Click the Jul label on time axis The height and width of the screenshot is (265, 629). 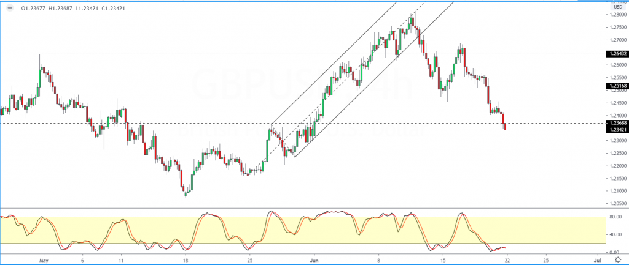click(x=598, y=260)
